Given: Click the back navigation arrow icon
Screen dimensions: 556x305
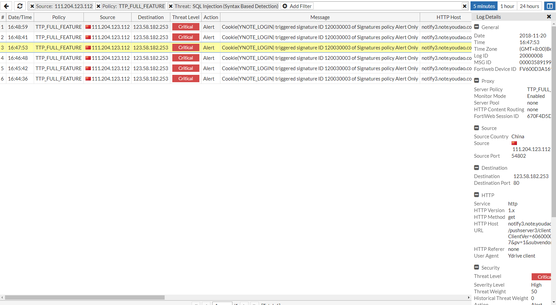Looking at the screenshot, I should (x=6, y=6).
